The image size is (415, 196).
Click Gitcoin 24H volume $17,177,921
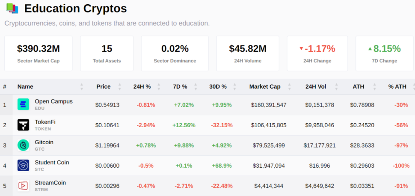point(320,146)
